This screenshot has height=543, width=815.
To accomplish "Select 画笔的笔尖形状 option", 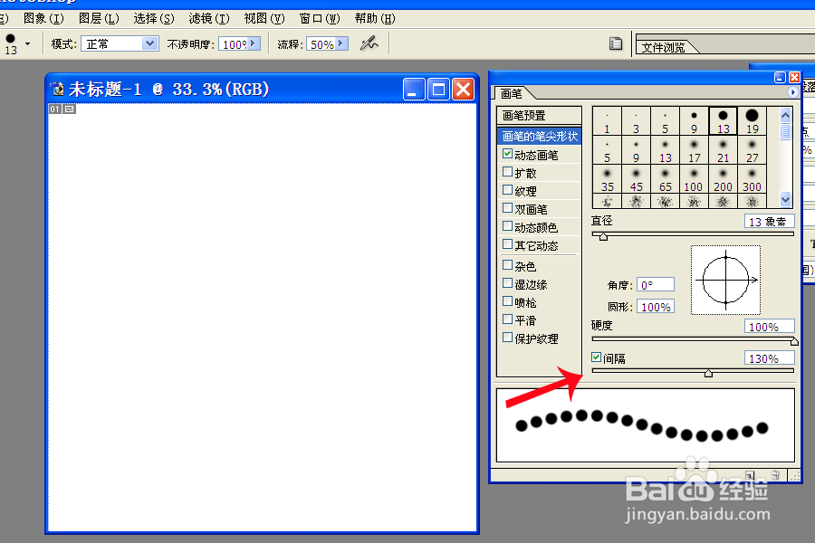I will click(539, 136).
